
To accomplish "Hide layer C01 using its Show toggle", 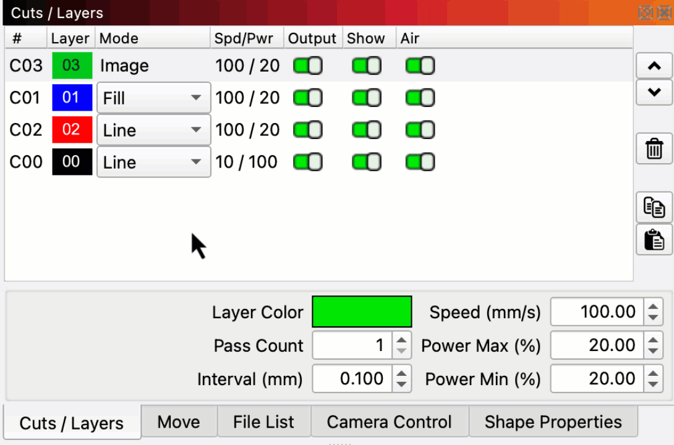I will pyautogui.click(x=366, y=98).
